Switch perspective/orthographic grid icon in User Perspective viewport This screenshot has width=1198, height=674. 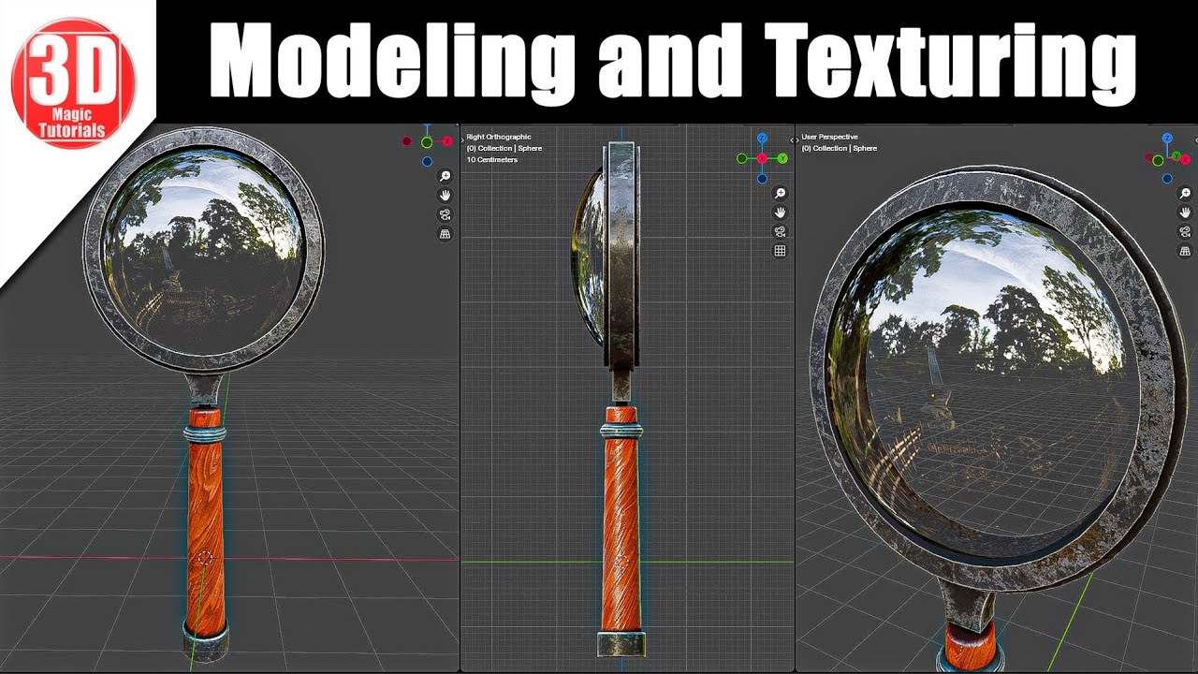click(1186, 251)
